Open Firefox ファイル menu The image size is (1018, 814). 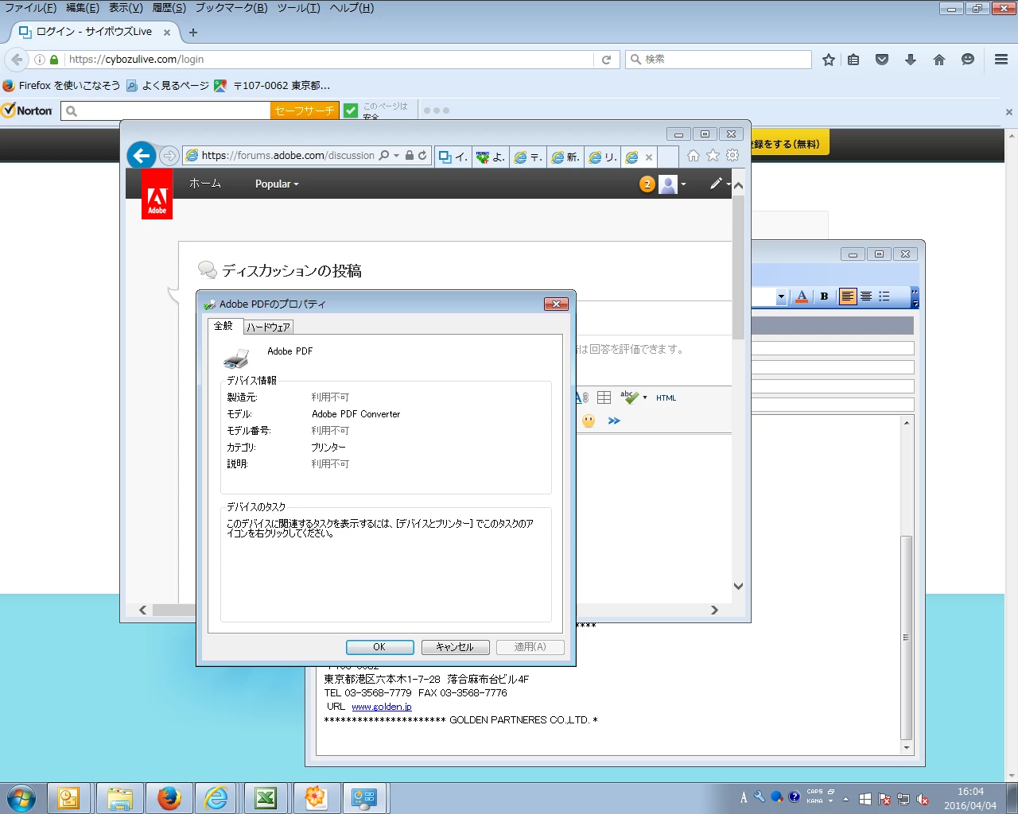(30, 8)
